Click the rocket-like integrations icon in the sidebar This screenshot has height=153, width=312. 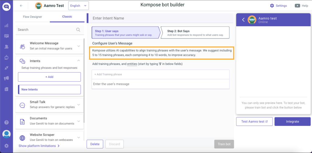6,68
